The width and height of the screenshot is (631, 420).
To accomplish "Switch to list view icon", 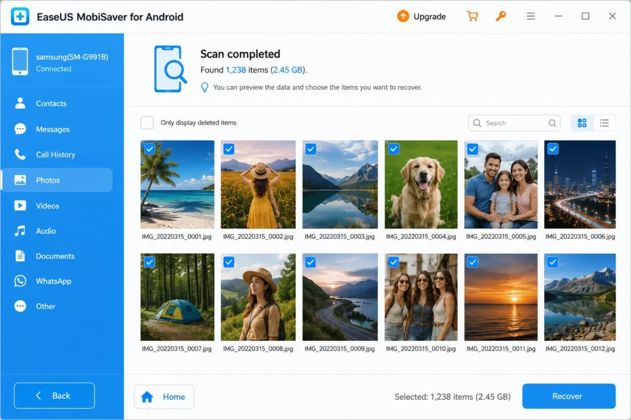I will coord(604,123).
